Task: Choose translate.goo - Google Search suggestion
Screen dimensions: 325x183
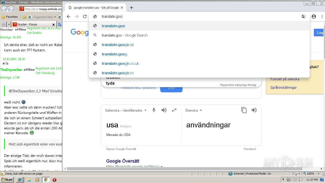Action: click(x=199, y=35)
